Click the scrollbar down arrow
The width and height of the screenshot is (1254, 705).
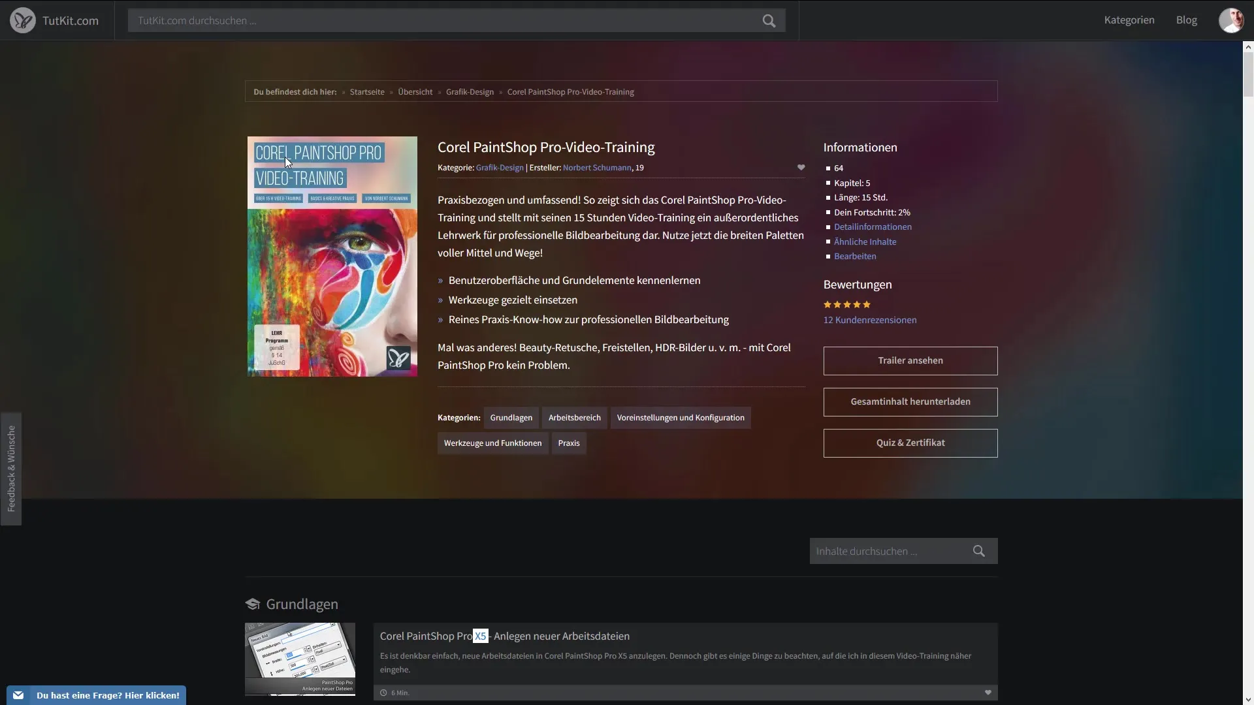[1248, 700]
